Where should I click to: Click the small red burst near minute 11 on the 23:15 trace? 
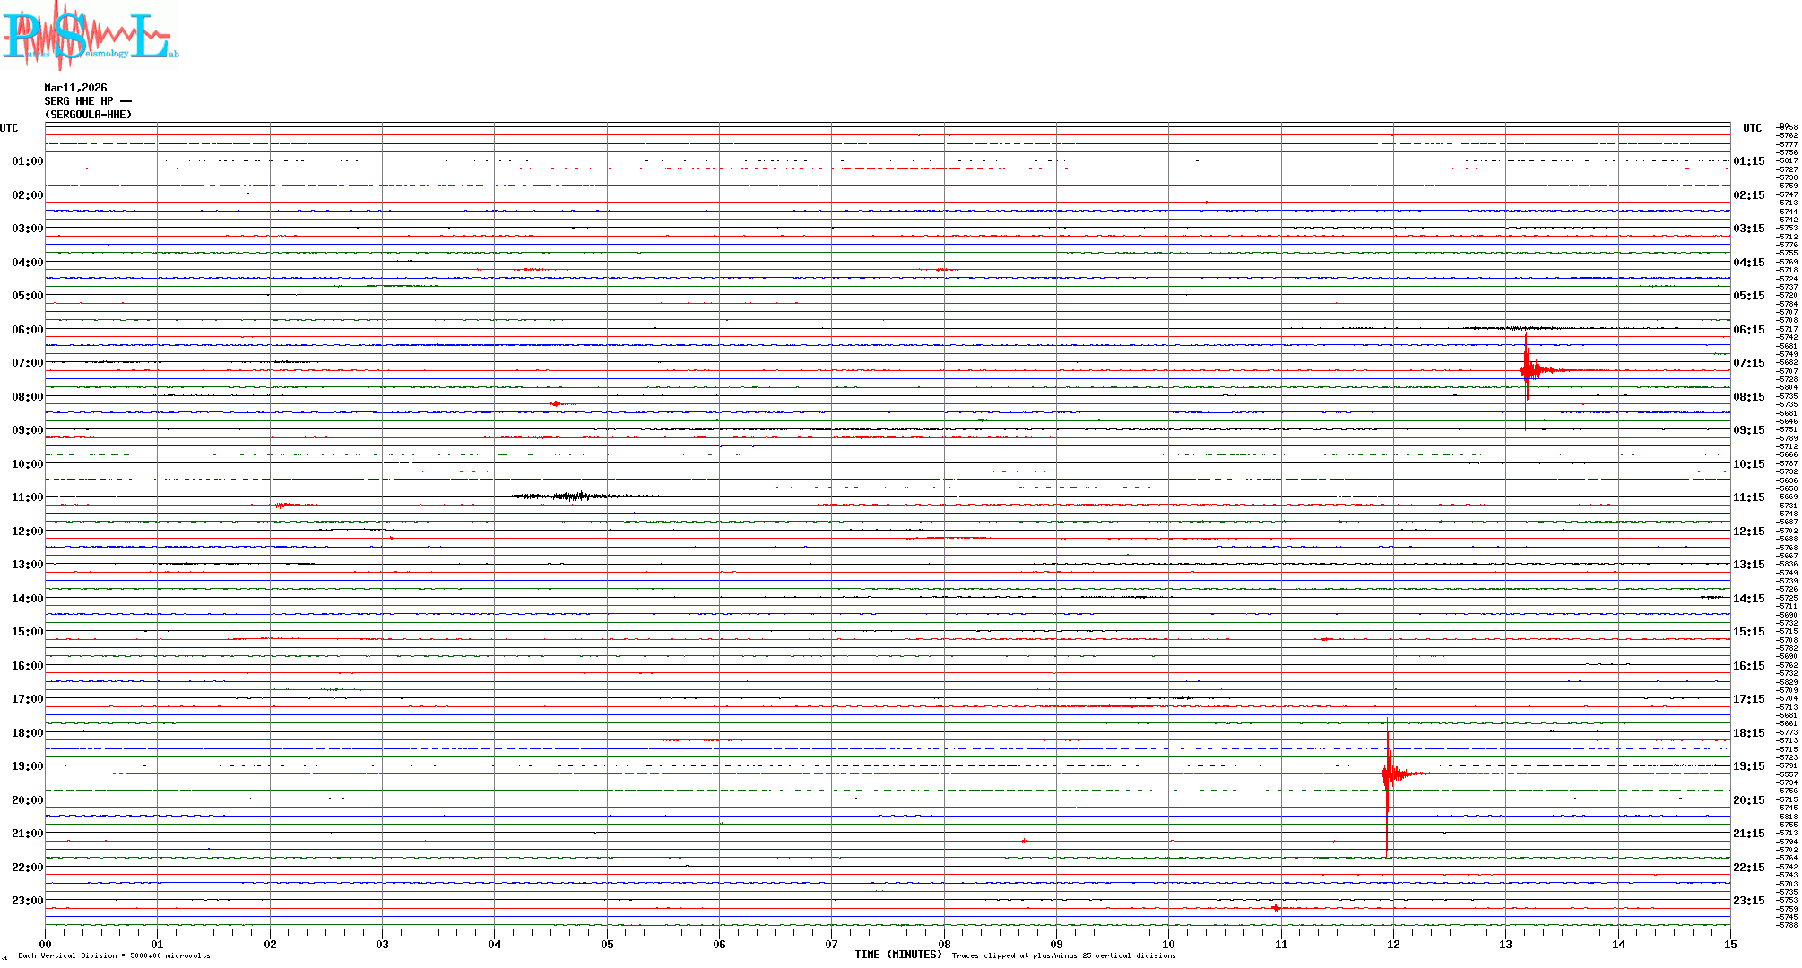(x=1276, y=908)
